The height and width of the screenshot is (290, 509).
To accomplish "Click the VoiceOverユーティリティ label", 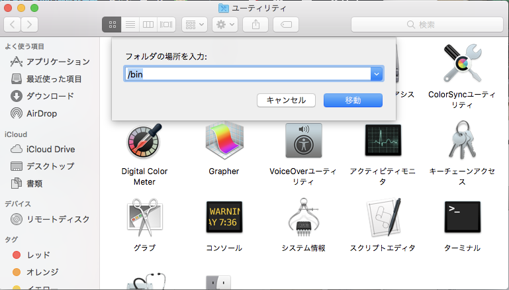I will pos(303,176).
